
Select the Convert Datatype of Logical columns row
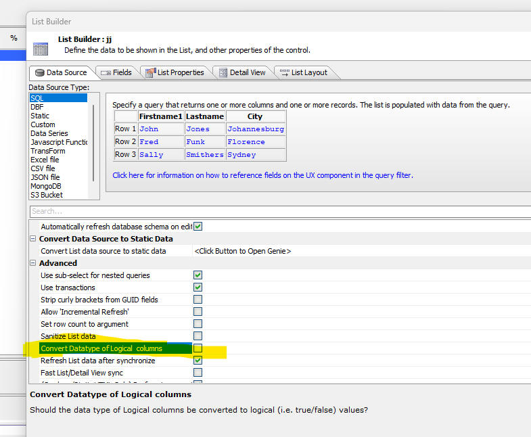pyautogui.click(x=115, y=348)
